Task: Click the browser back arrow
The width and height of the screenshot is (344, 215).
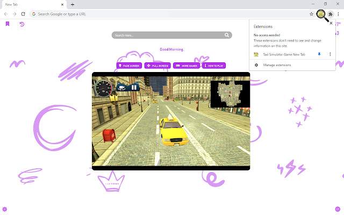Action: click(x=6, y=14)
